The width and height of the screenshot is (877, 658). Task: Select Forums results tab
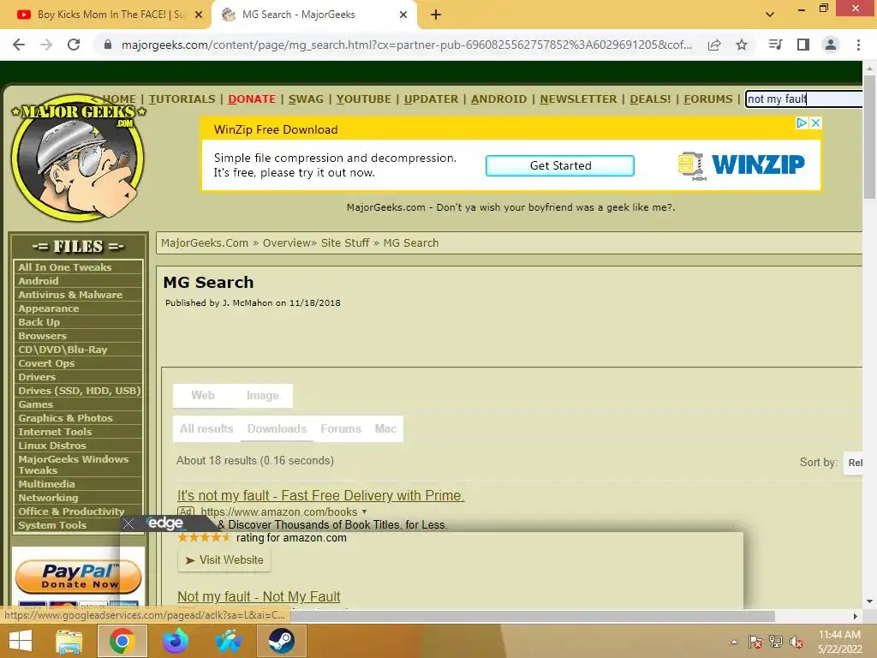point(341,428)
